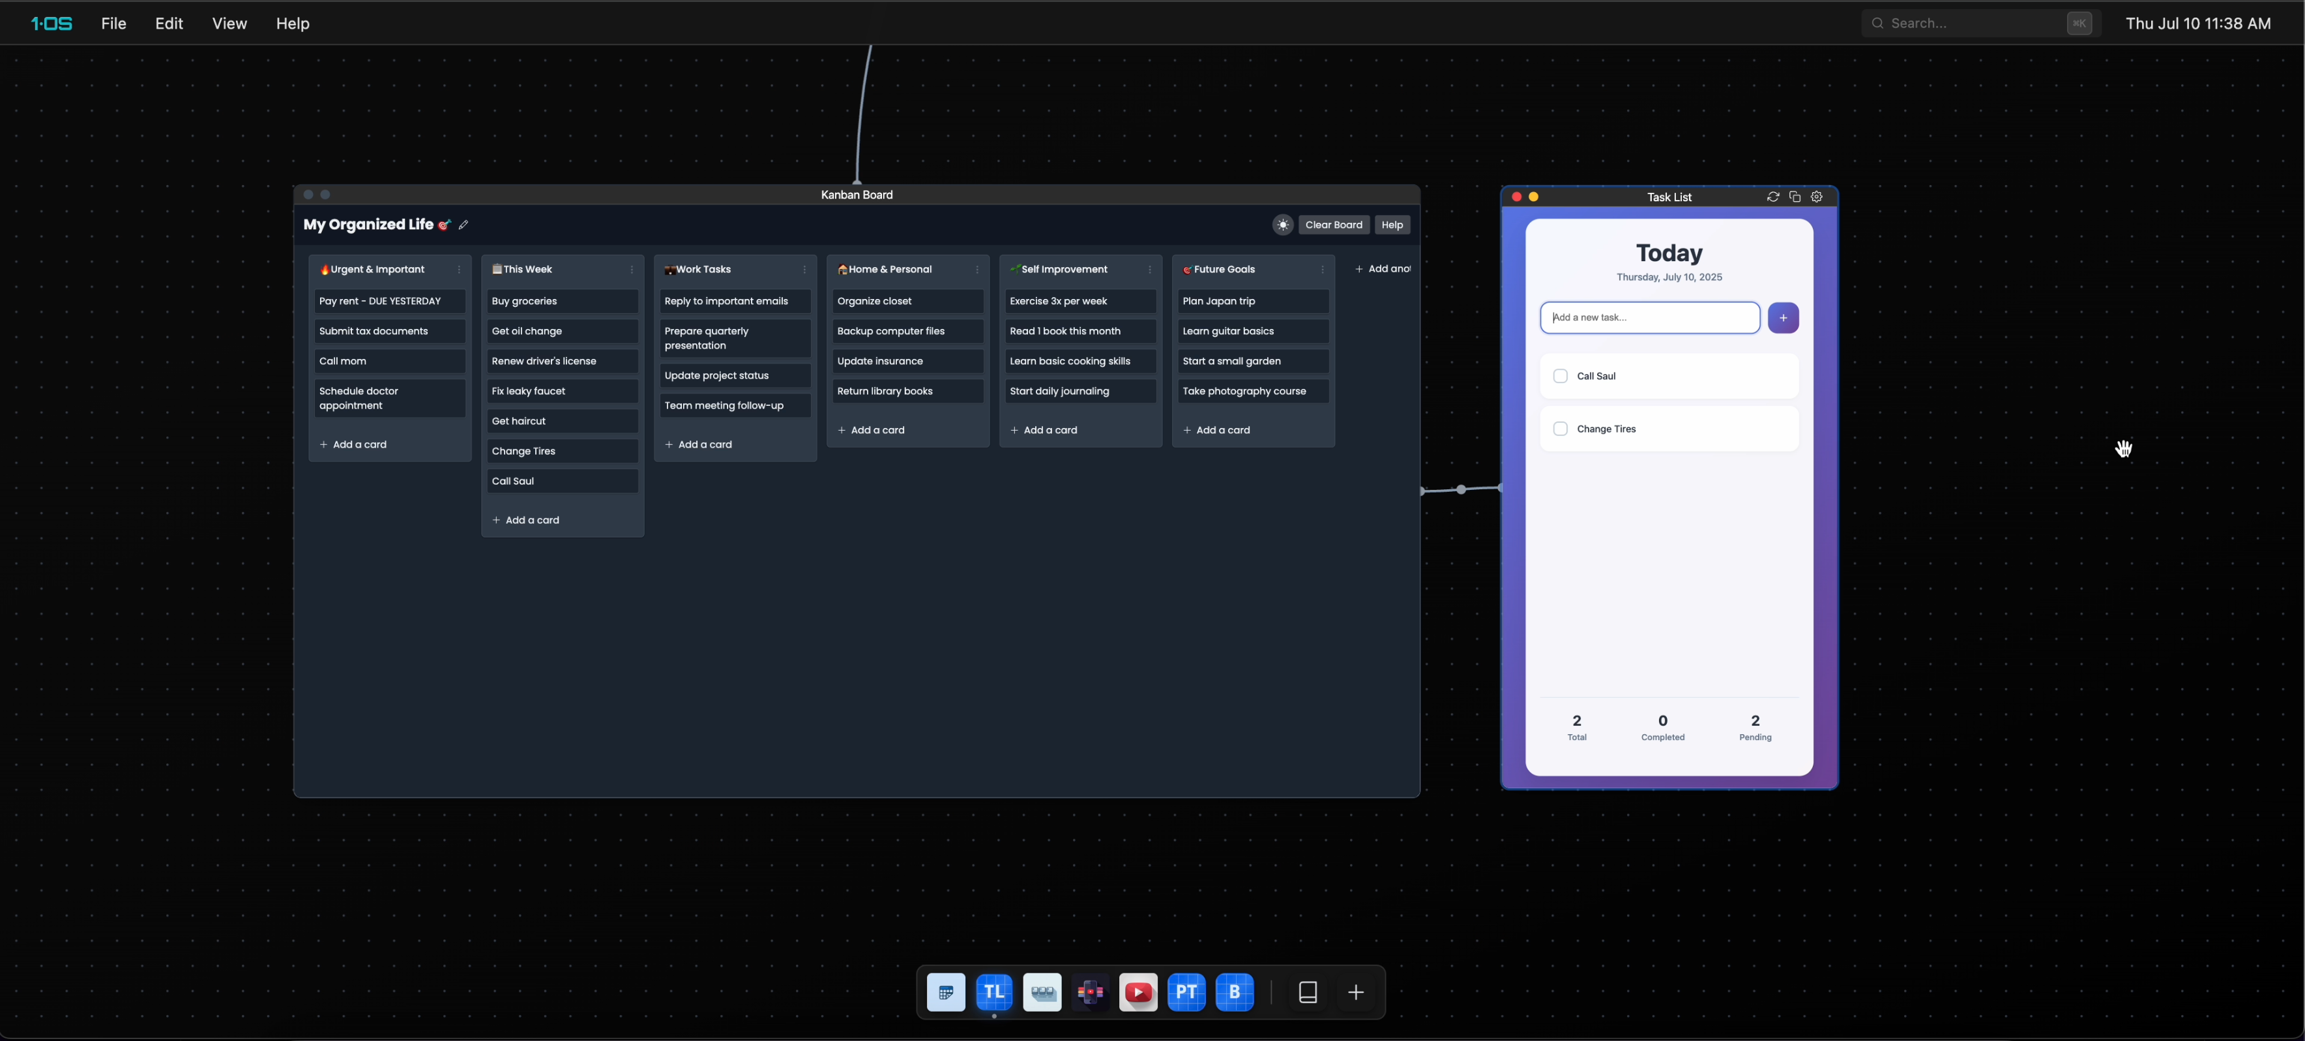The image size is (2305, 1041).
Task: Open Future Goals column options menu
Action: pyautogui.click(x=1323, y=269)
